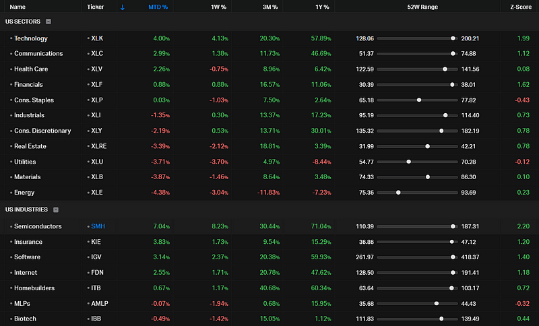
Task: Sort by the 3M % column header
Action: point(270,7)
